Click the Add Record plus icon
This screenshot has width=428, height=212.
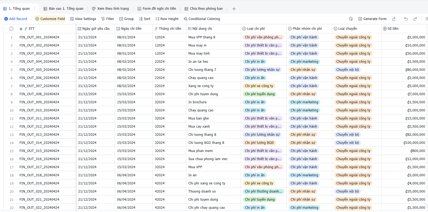tap(6, 19)
